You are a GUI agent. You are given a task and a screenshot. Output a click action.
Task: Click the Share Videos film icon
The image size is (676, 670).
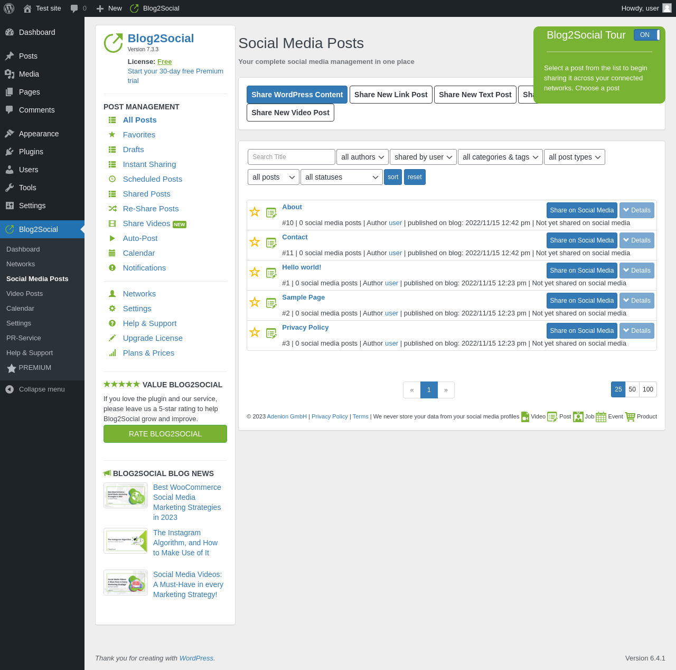pos(112,224)
